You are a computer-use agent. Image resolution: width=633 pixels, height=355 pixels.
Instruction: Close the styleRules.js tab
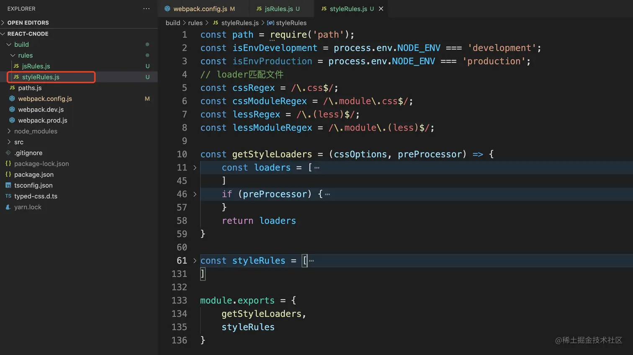[381, 9]
